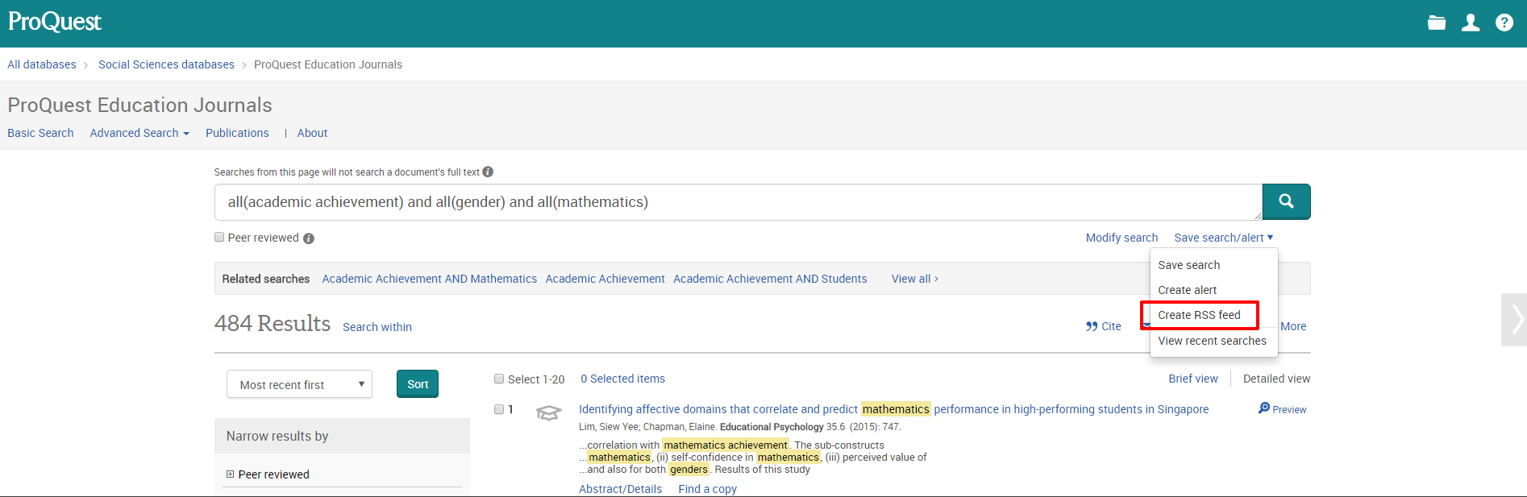Click the 484 Results count text
Image resolution: width=1527 pixels, height=497 pixels.
click(273, 323)
